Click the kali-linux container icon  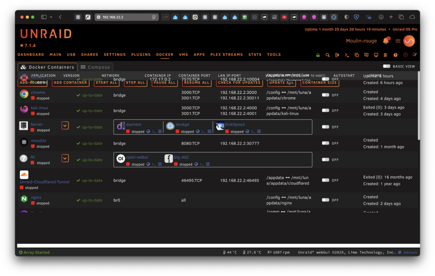coord(24,109)
